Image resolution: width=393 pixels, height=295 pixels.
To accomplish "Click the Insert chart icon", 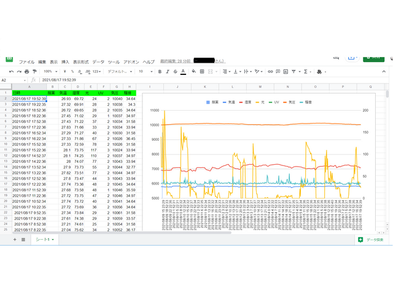I will [285, 71].
